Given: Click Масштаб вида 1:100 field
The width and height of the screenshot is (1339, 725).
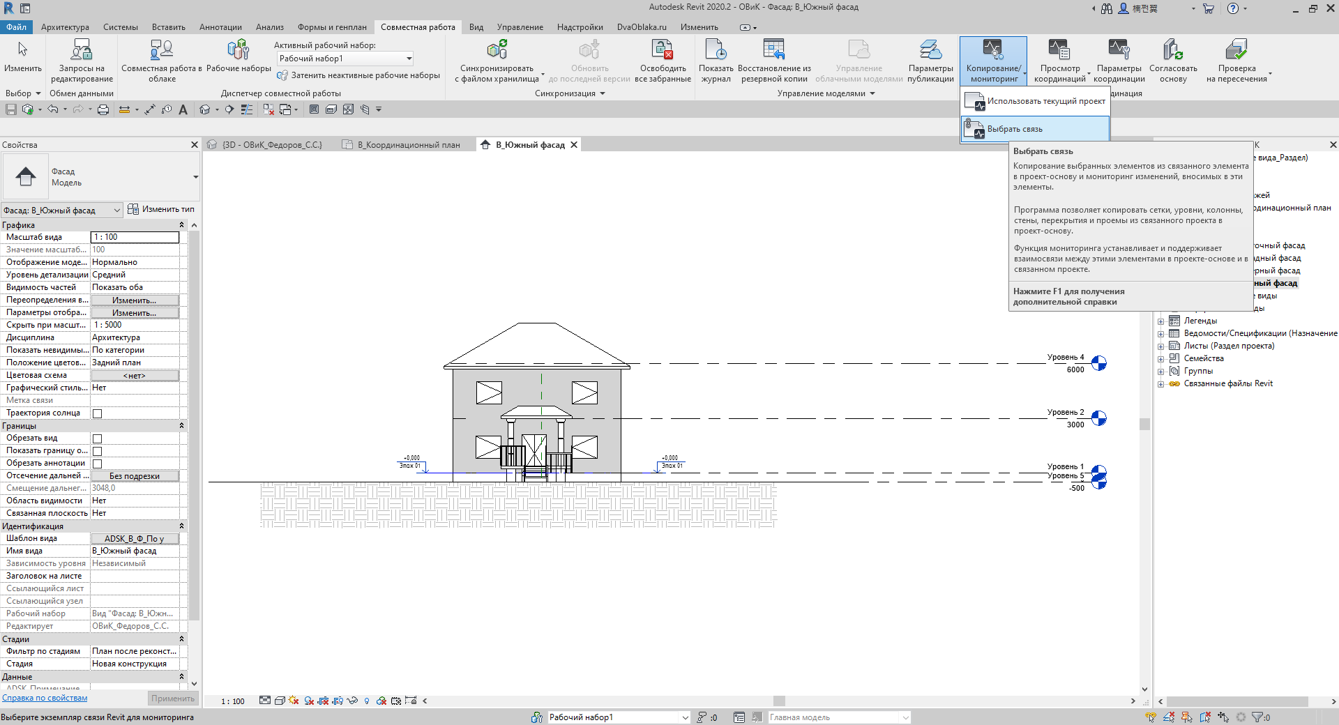Looking at the screenshot, I should [135, 237].
